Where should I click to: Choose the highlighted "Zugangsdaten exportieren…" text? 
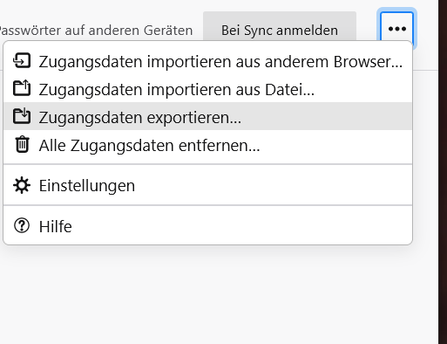pyautogui.click(x=140, y=117)
